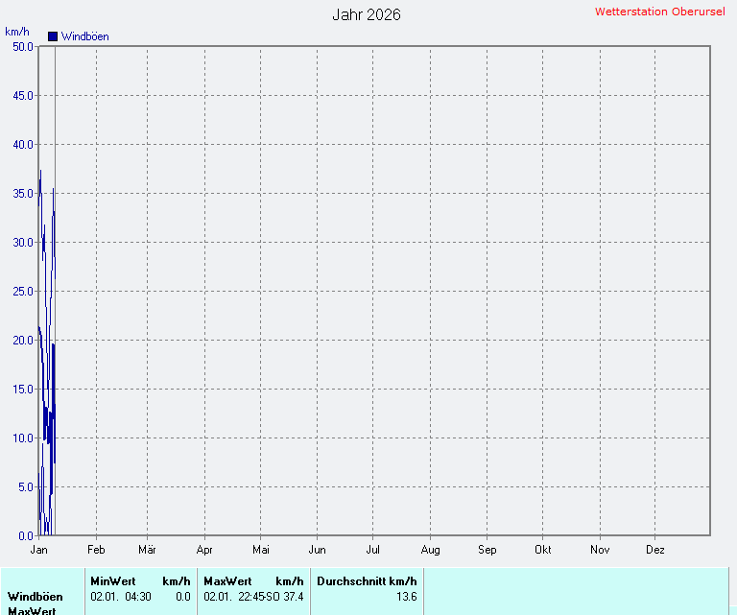This screenshot has width=737, height=615.
Task: Click the km/h unit label above the y-axis
Action: pyautogui.click(x=16, y=32)
